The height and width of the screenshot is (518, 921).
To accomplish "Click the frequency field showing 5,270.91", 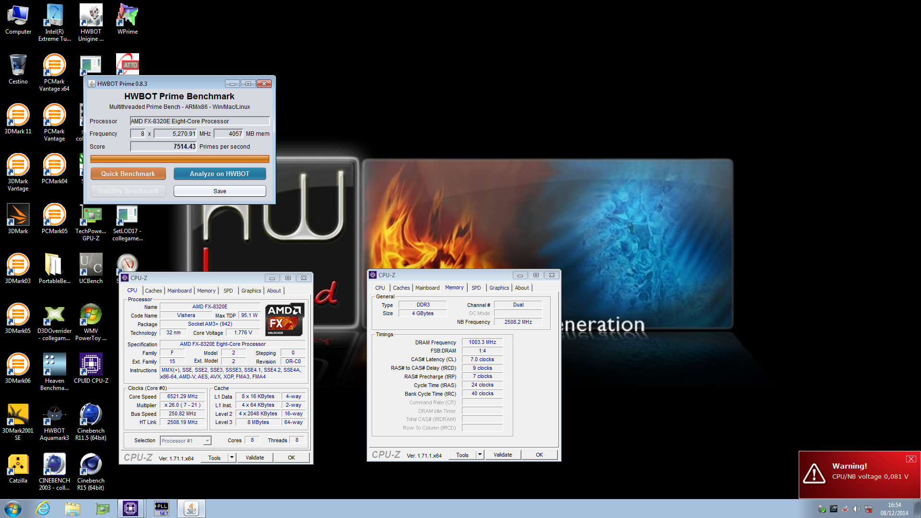I will point(175,133).
